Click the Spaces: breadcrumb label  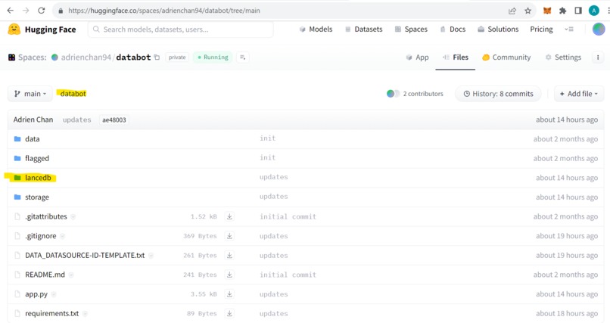[x=33, y=57]
